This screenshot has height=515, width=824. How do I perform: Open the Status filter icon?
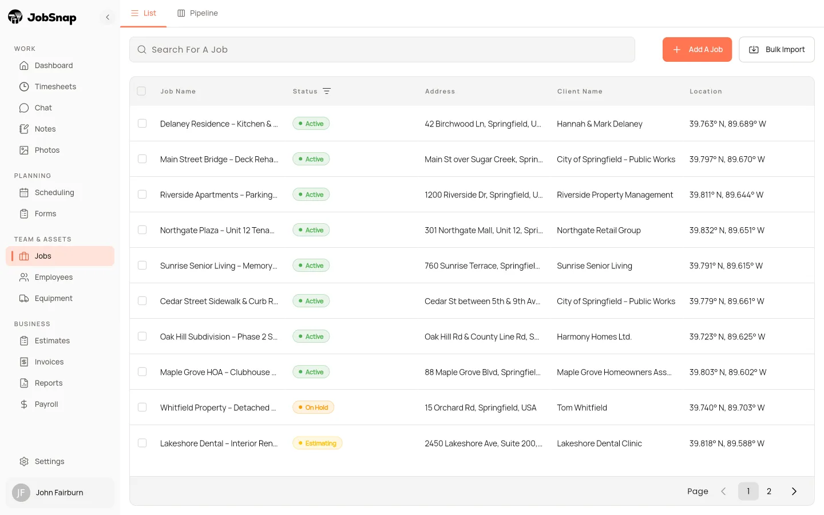327,91
